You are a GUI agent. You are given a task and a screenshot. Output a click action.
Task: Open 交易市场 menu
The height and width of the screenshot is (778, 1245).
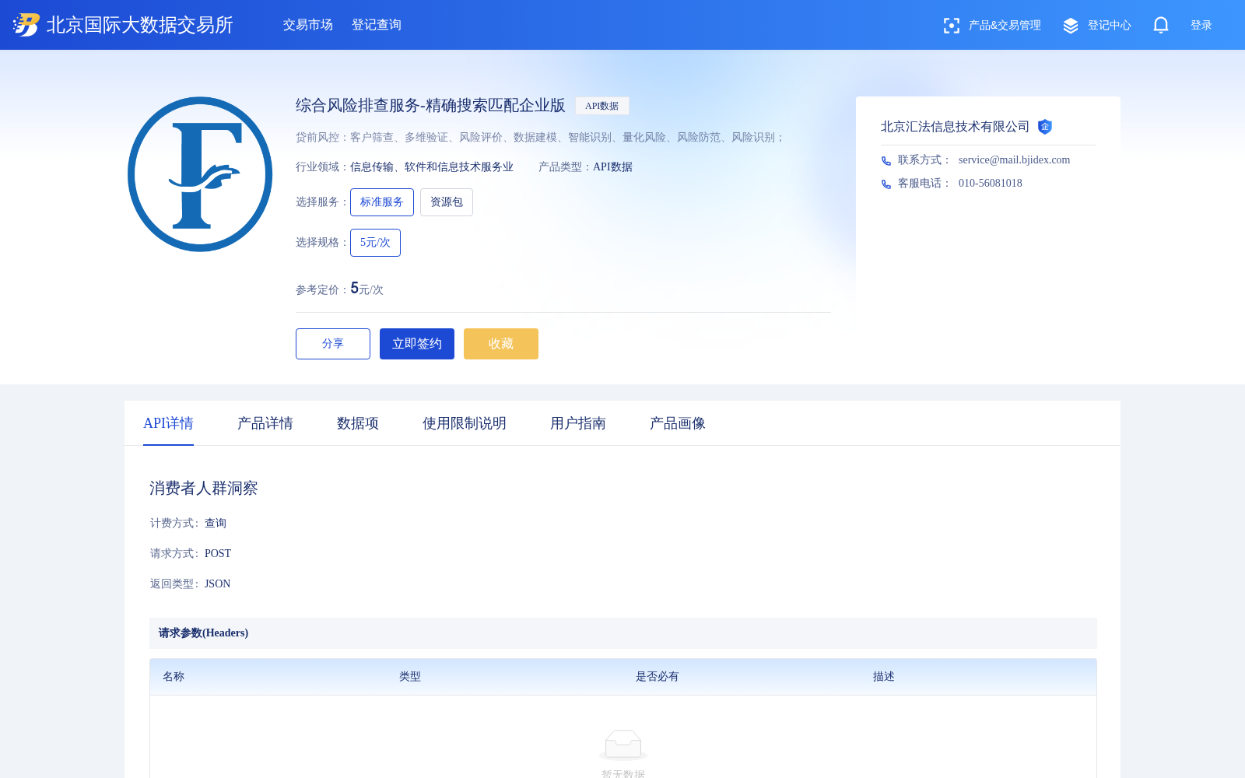(308, 25)
